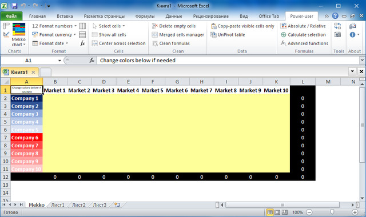Click the formula bar text field

(x=228, y=61)
